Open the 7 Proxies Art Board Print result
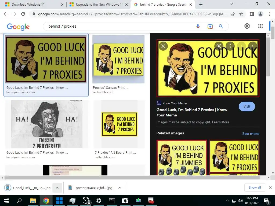275x206 pixels. 119,124
